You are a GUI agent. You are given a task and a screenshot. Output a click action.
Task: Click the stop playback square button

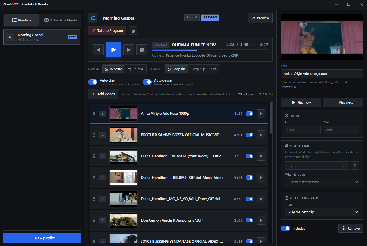pyautogui.click(x=142, y=50)
